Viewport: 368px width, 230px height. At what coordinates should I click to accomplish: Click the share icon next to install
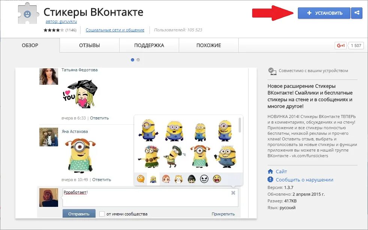click(357, 13)
